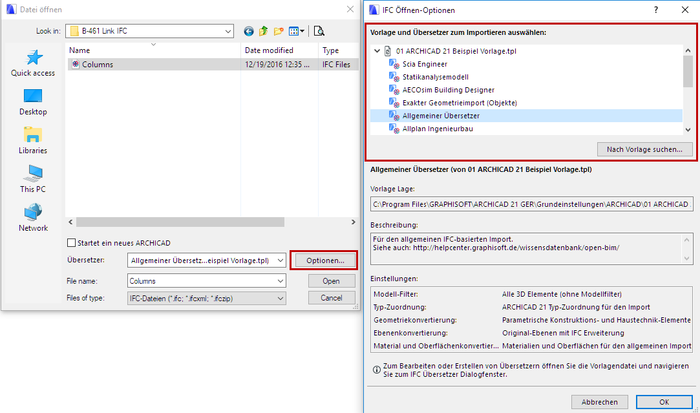
Task: Click Cancel in the file dialog
Action: click(331, 298)
